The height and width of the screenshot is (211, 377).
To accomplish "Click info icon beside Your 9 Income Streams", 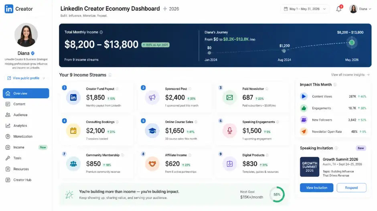I will [110, 75].
